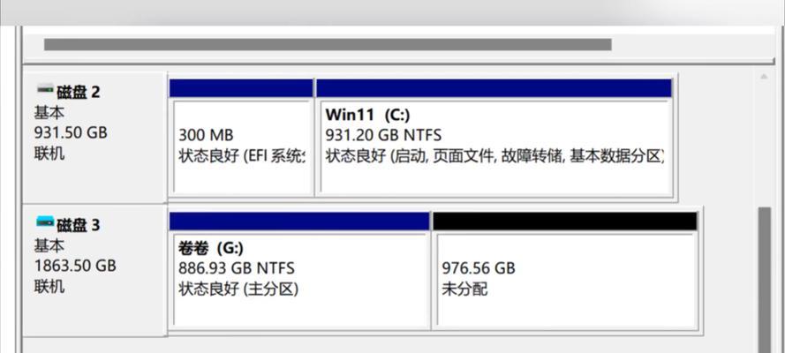Select the 磁盘 3 disk label
The width and height of the screenshot is (785, 353).
[78, 226]
